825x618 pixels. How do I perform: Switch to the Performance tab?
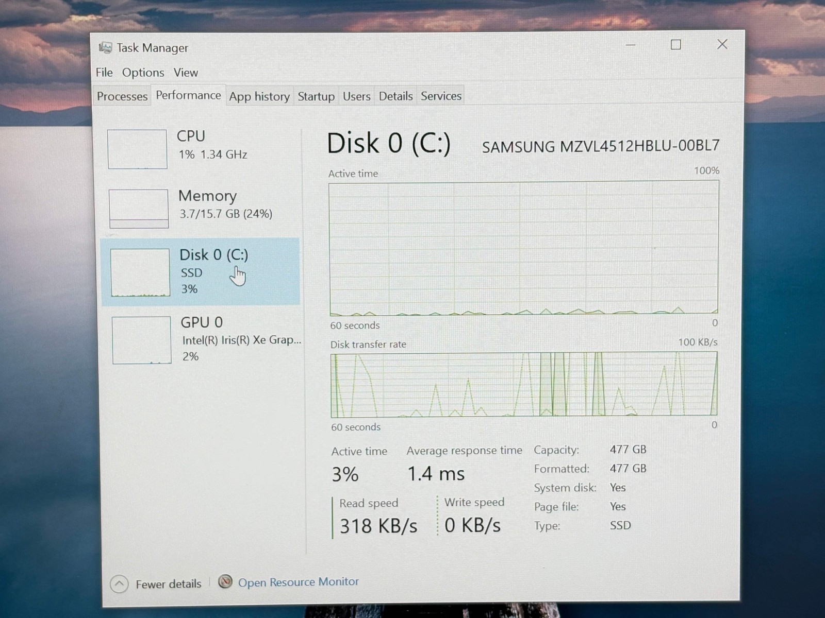coord(188,95)
